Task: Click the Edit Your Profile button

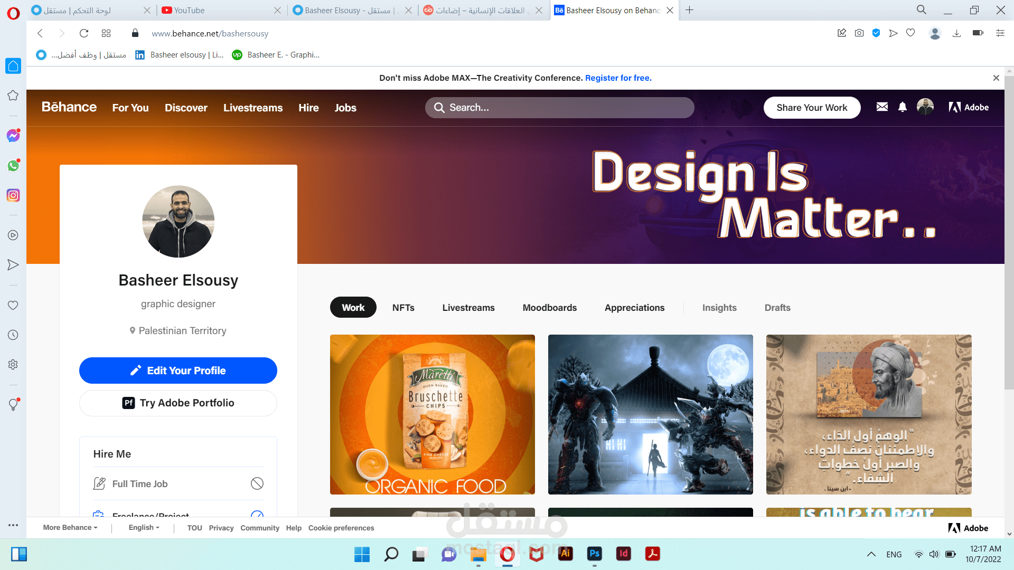Action: coord(178,370)
